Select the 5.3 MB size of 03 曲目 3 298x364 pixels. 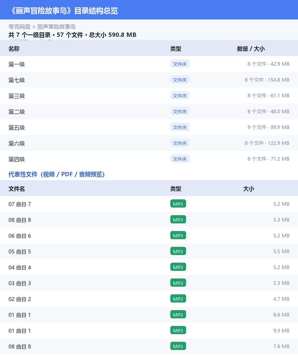[x=281, y=283]
